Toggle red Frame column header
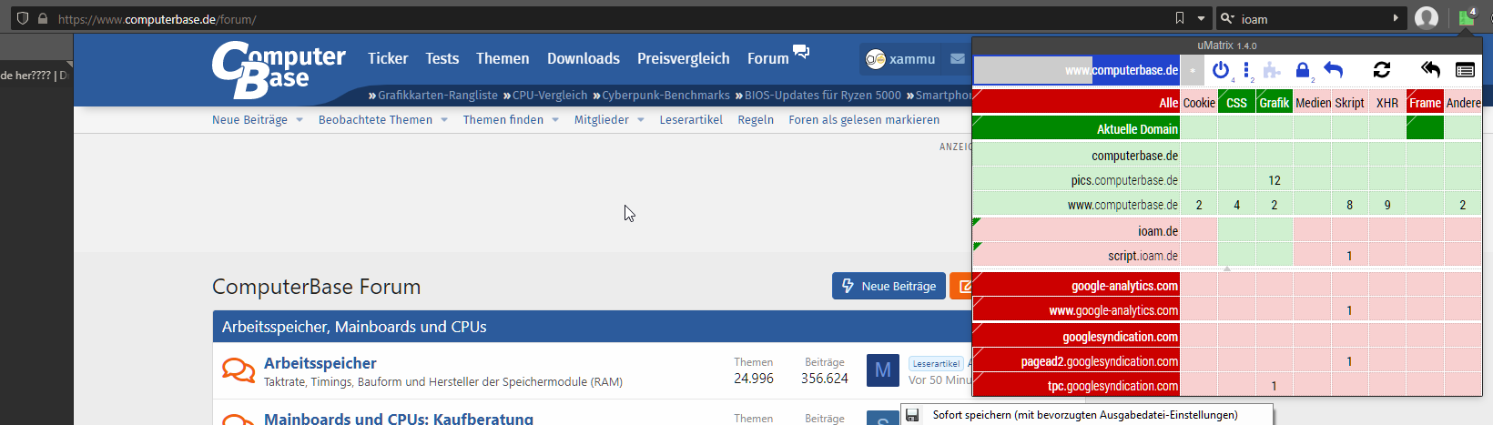Image resolution: width=1493 pixels, height=425 pixels. point(1425,103)
